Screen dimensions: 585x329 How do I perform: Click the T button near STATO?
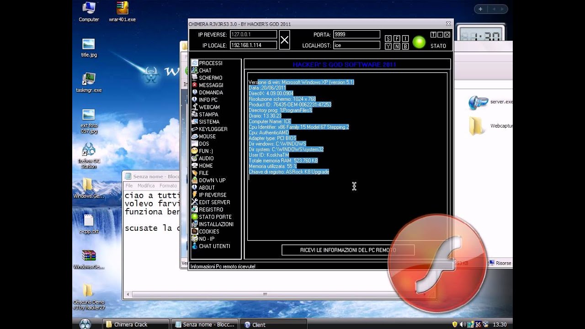[433, 35]
